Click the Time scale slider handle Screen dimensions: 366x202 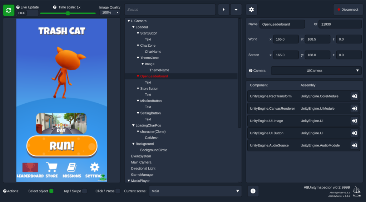[68, 13]
